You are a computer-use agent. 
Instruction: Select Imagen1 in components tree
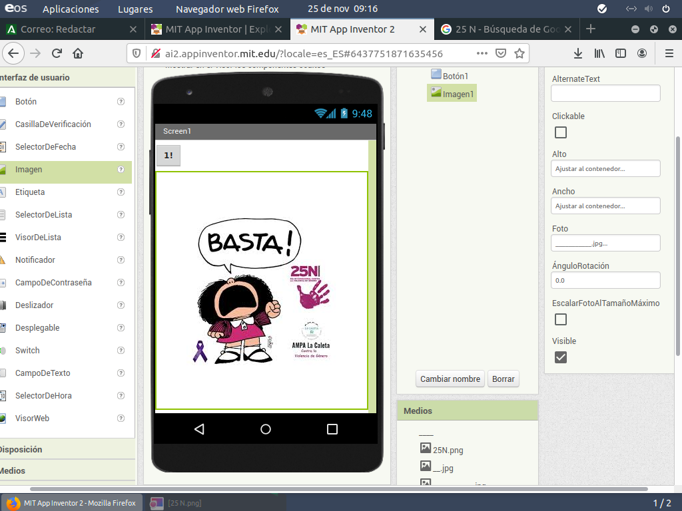(452, 94)
